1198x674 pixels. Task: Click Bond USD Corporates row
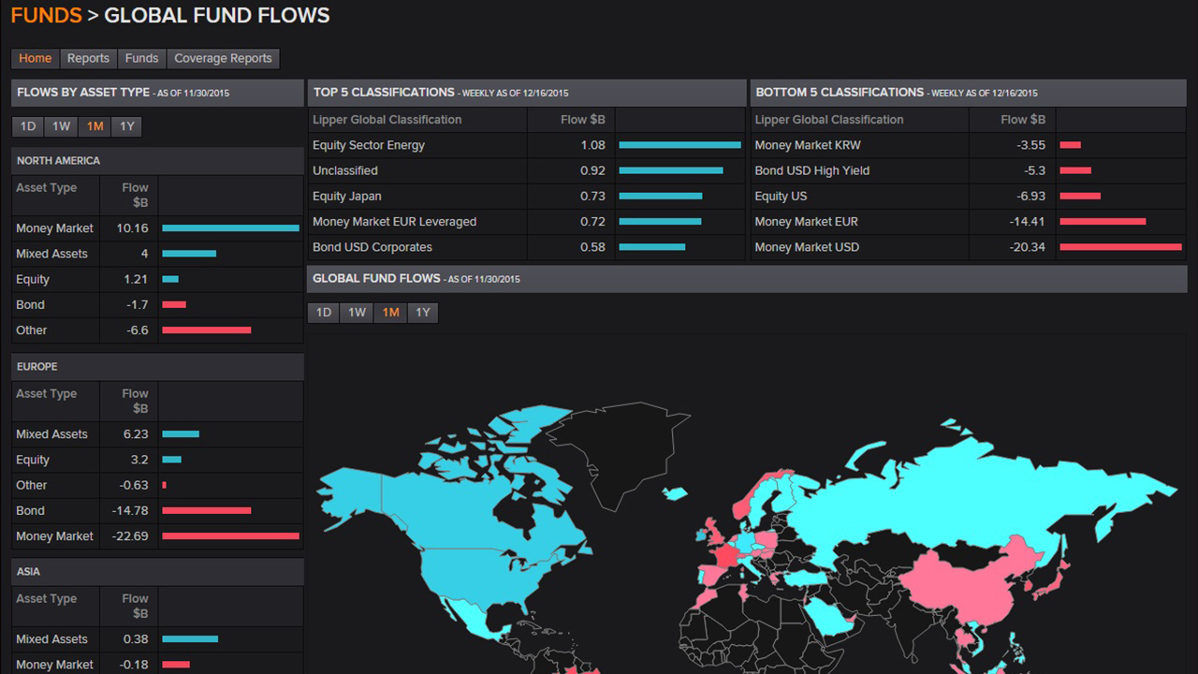click(x=526, y=247)
